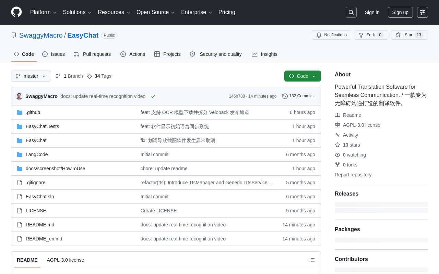Viewport: 439px width, 274px height.
Task: Open the Pricing page
Action: pyautogui.click(x=227, y=12)
